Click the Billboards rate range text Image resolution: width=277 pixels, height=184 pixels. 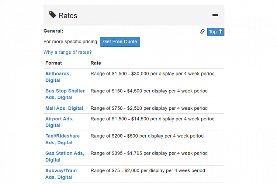152,74
